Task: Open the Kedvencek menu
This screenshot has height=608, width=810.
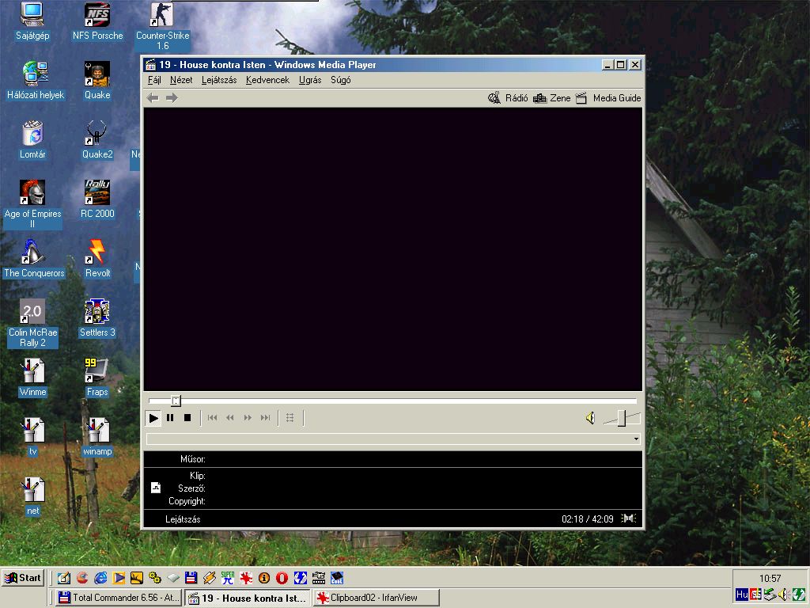Action: [x=267, y=80]
